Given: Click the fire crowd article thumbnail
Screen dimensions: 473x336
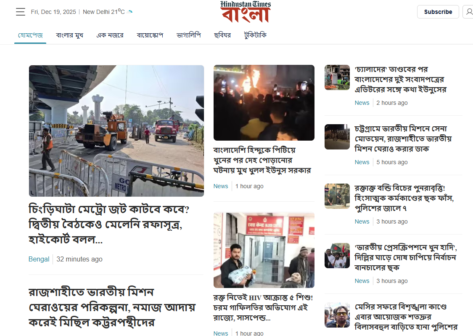Looking at the screenshot, I should tap(264, 103).
